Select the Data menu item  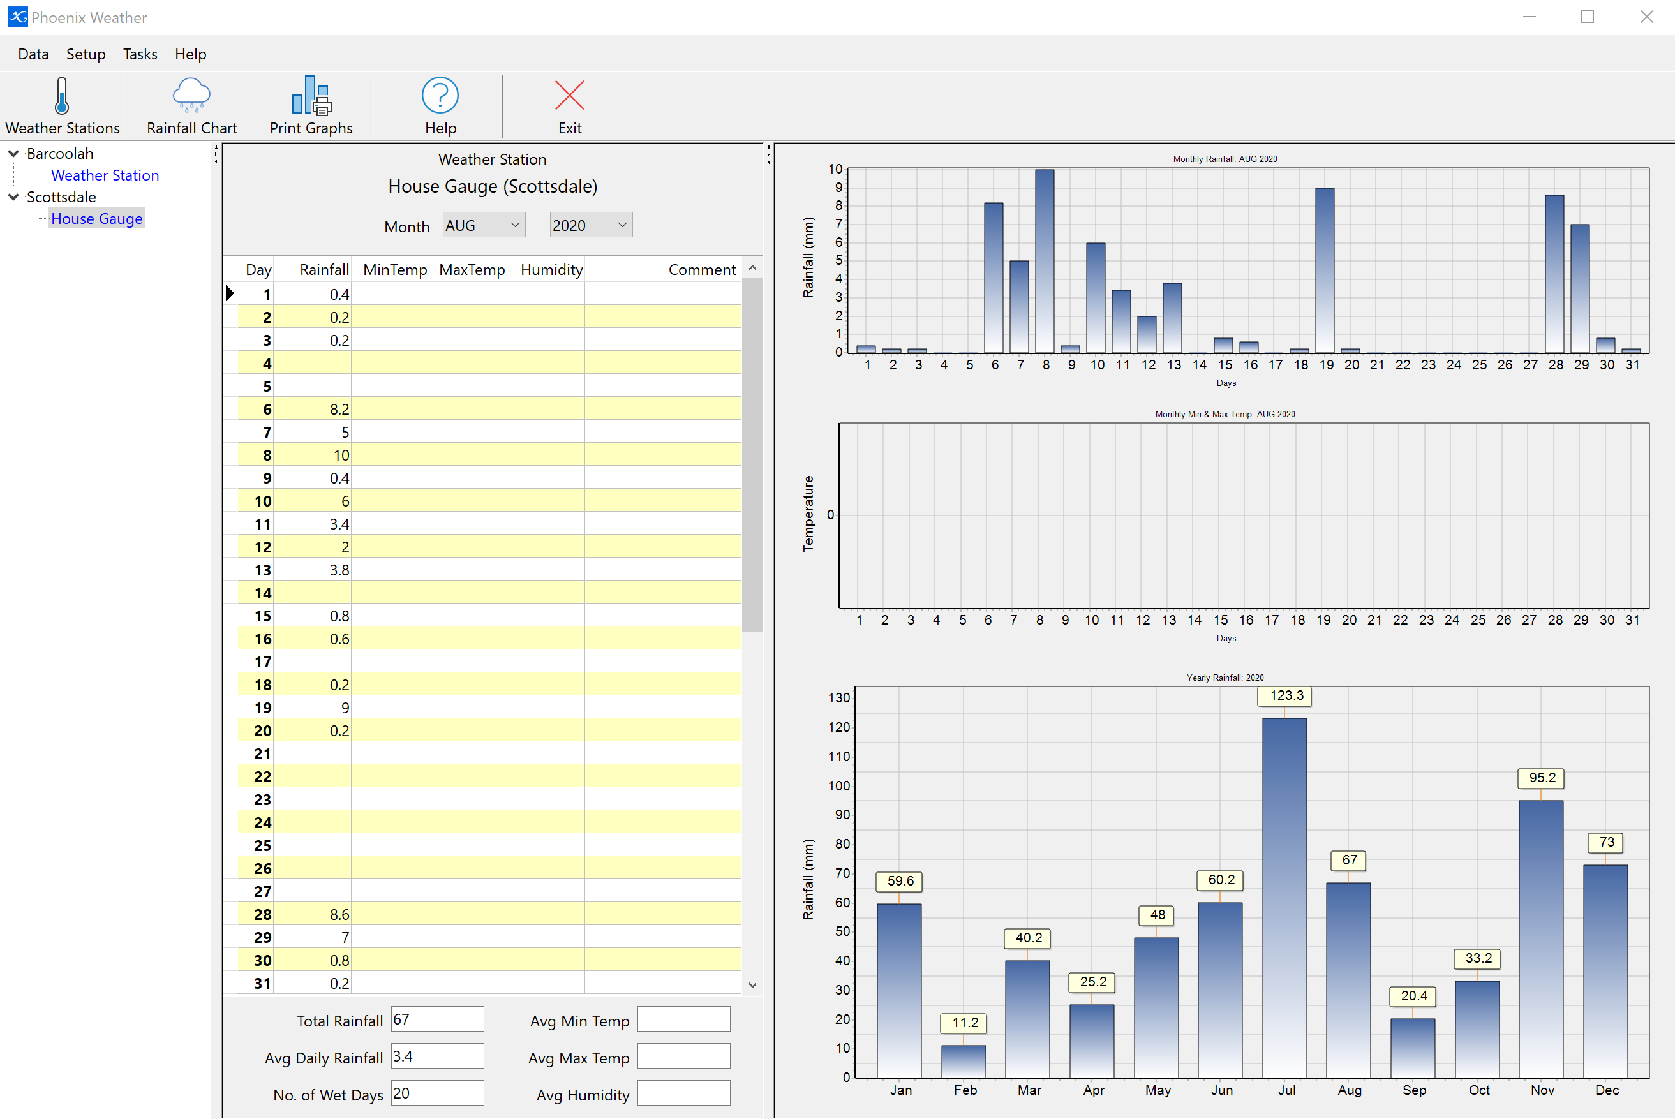coord(34,54)
